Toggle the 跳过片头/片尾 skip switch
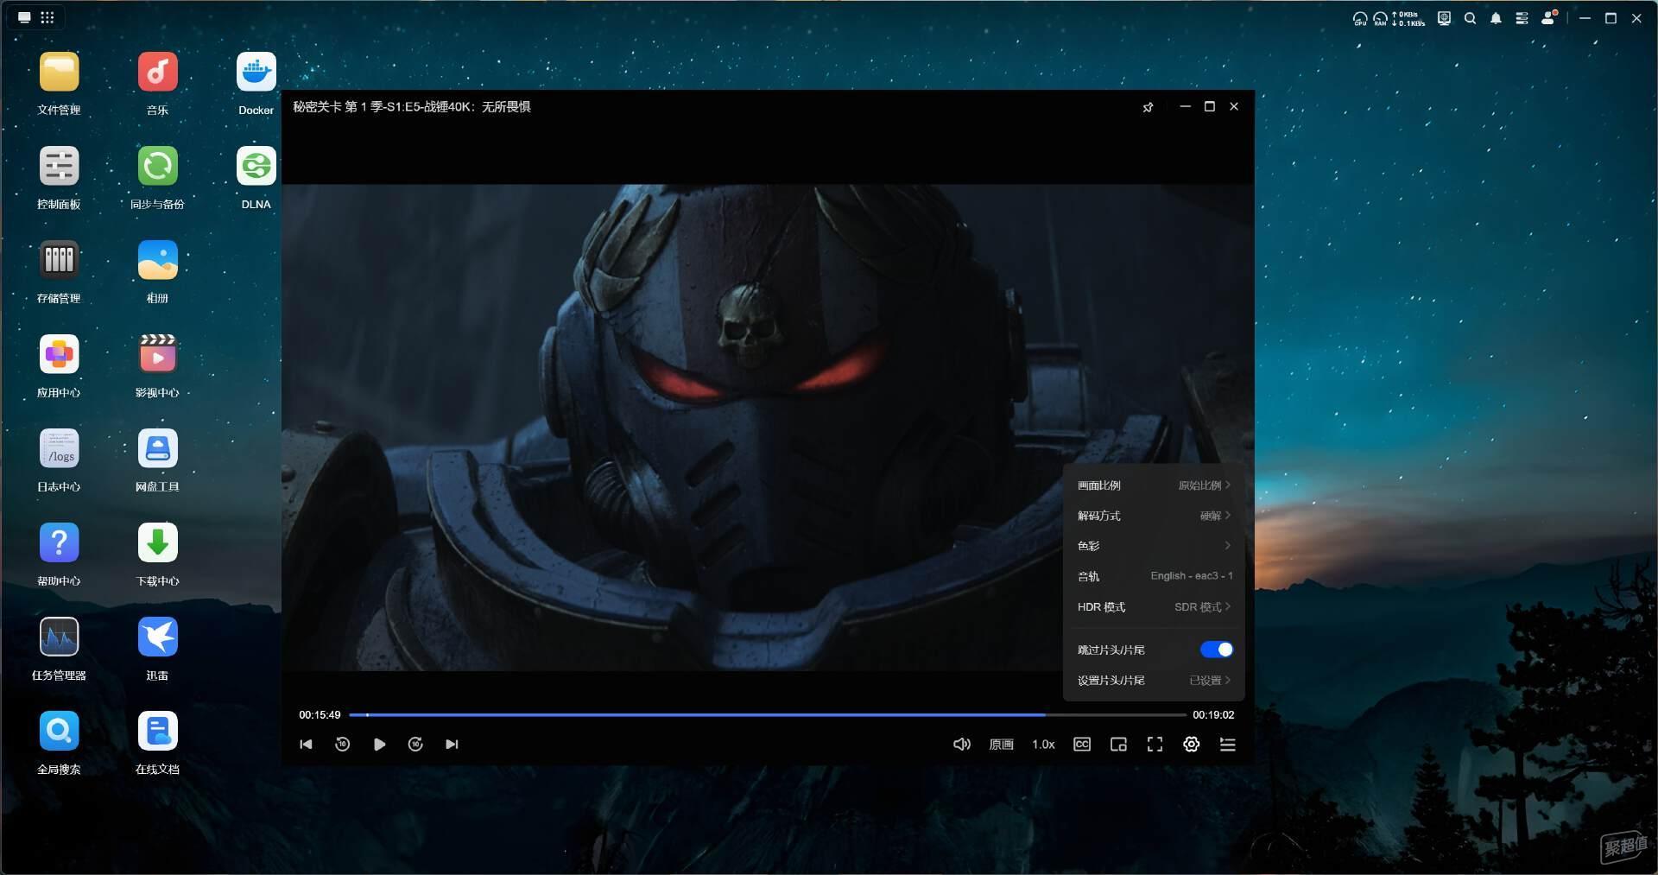 (1216, 650)
